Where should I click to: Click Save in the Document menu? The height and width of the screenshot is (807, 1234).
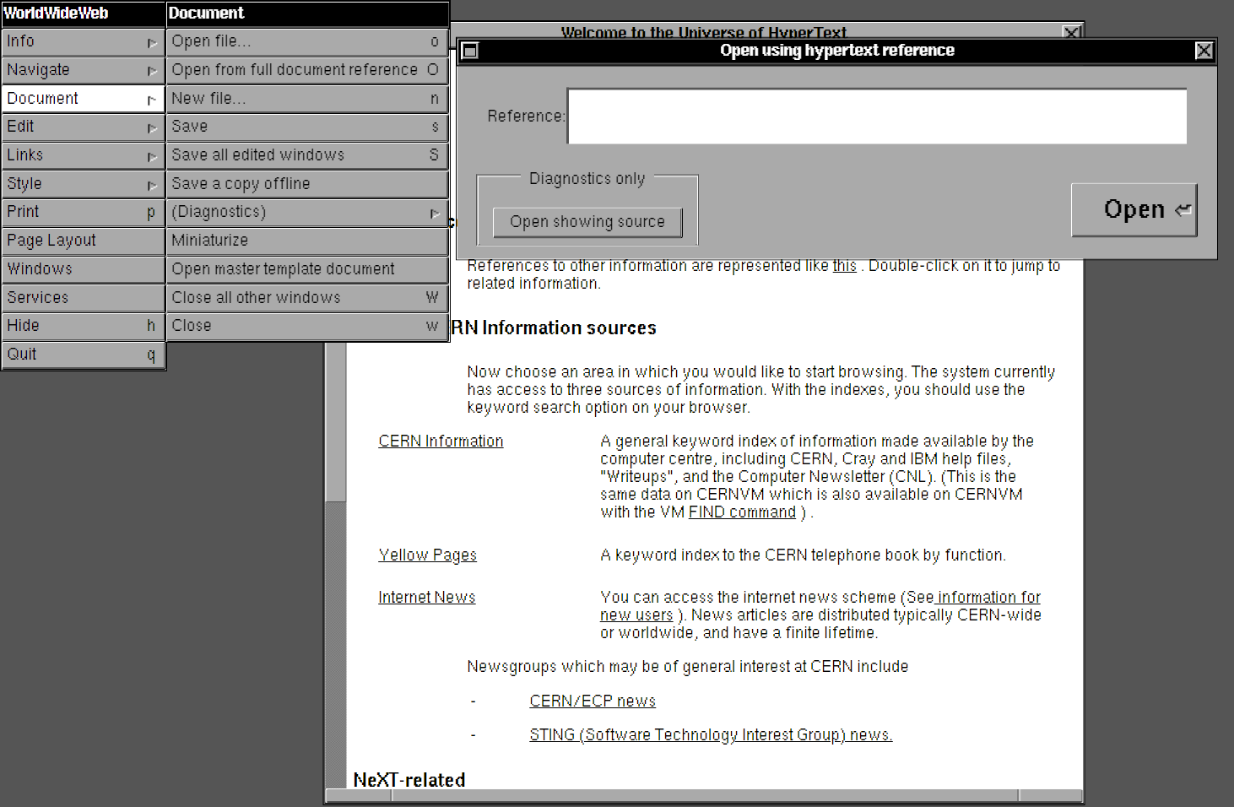(x=307, y=127)
